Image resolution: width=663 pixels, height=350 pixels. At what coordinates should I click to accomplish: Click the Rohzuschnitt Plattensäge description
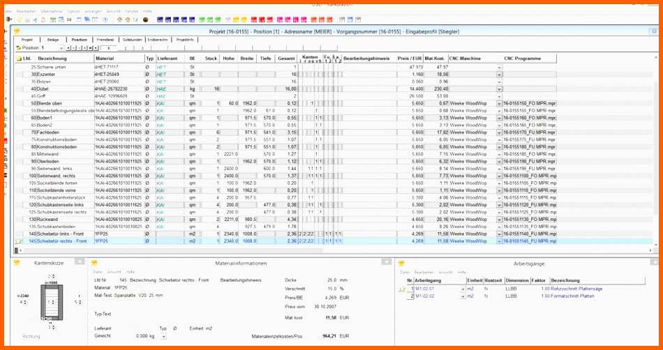pos(576,289)
